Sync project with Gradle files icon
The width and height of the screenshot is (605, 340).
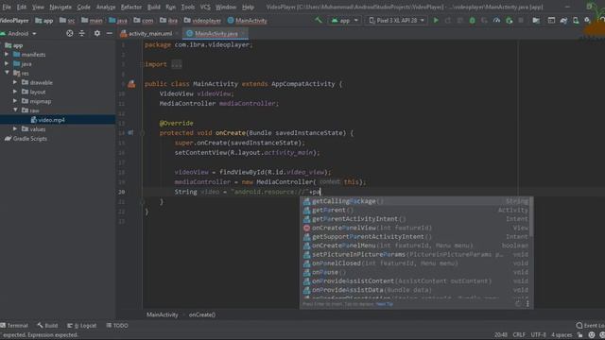563,21
